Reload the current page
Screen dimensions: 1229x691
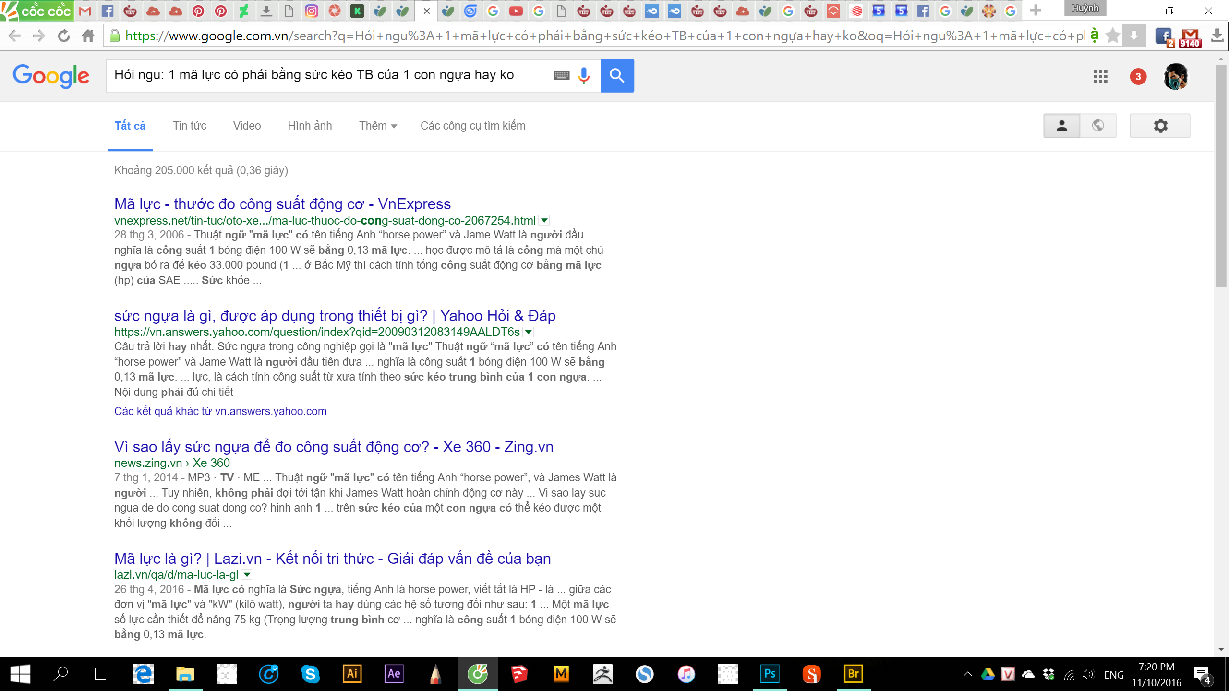pyautogui.click(x=64, y=36)
